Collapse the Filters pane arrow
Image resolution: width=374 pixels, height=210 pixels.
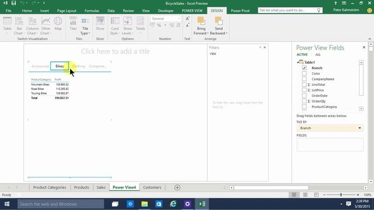pos(260,47)
